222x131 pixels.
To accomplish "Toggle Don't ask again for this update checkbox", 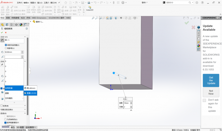I will point(204,100).
